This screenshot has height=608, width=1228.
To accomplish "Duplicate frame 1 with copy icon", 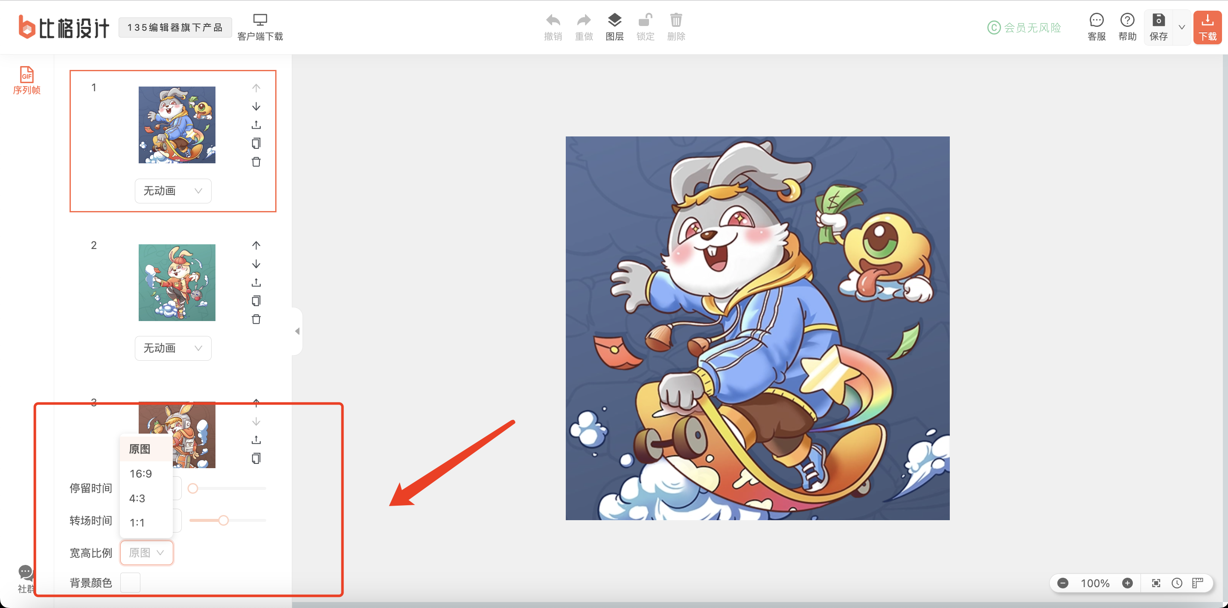I will [x=256, y=143].
